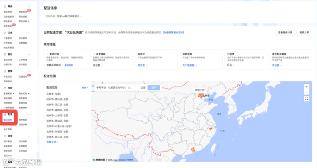Open 小额打款 in the sidebar
The height and width of the screenshot is (168, 317).
click(x=8, y=65)
